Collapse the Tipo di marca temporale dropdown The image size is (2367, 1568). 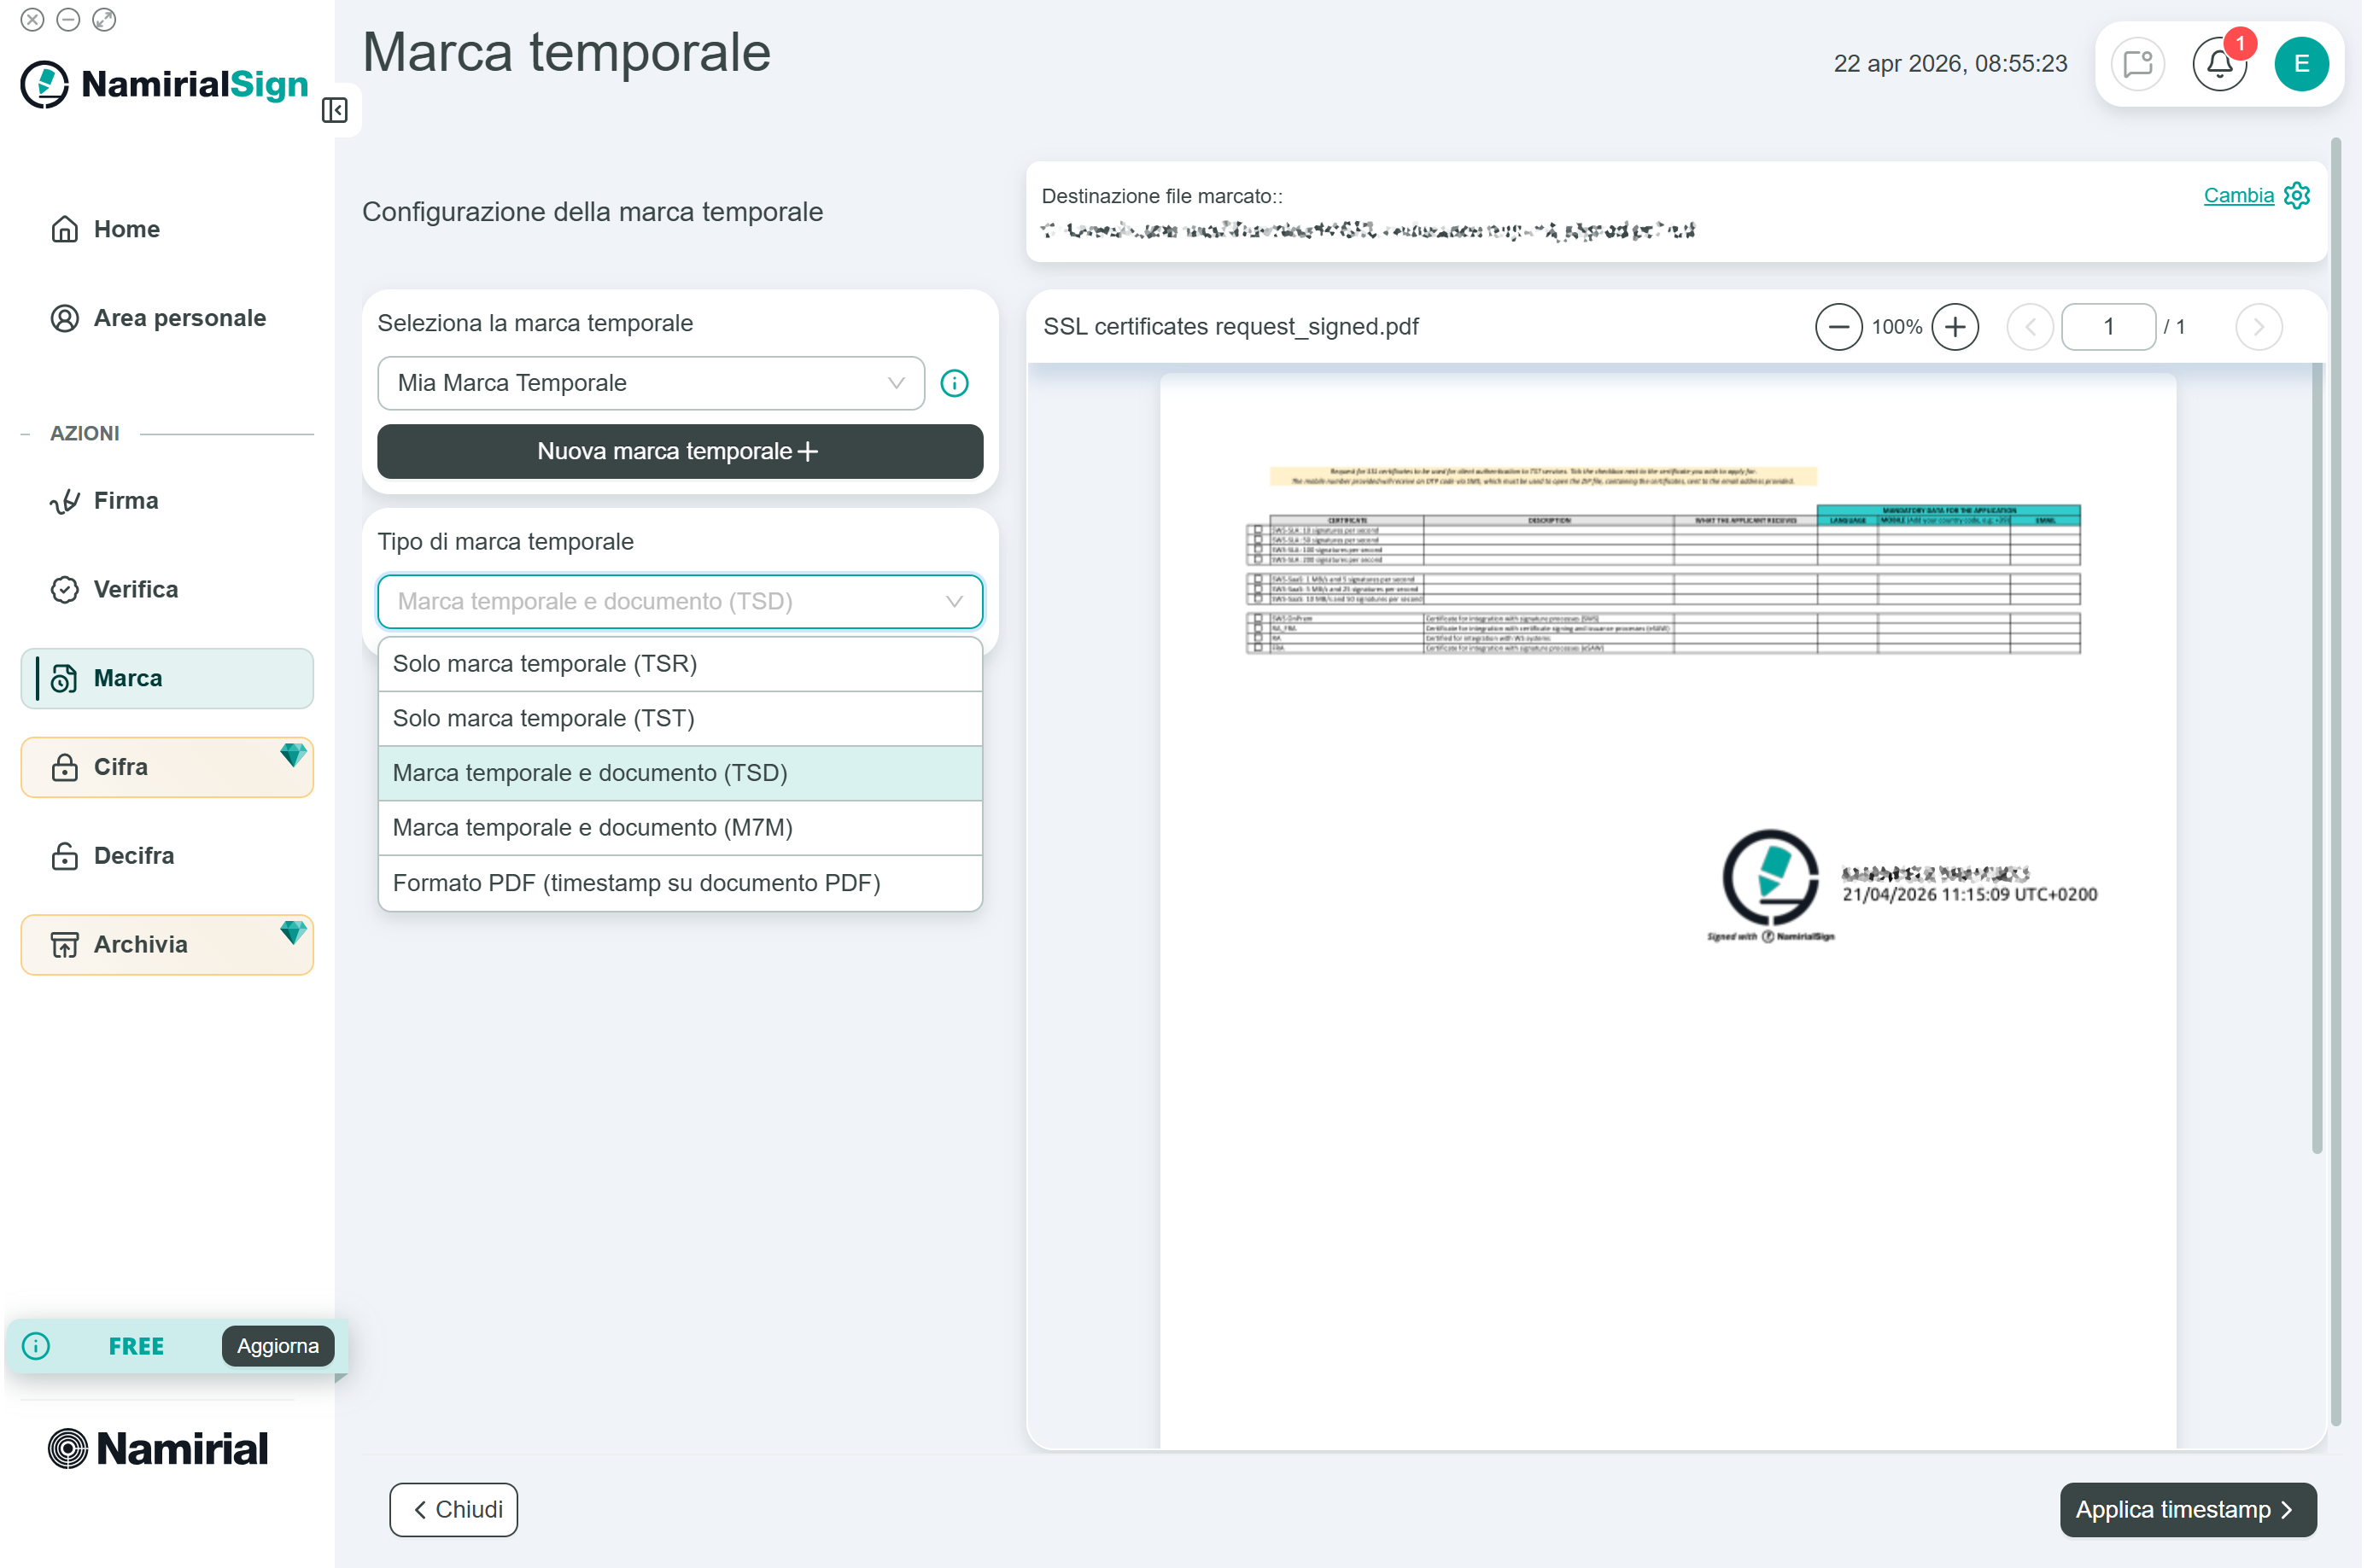tap(952, 601)
